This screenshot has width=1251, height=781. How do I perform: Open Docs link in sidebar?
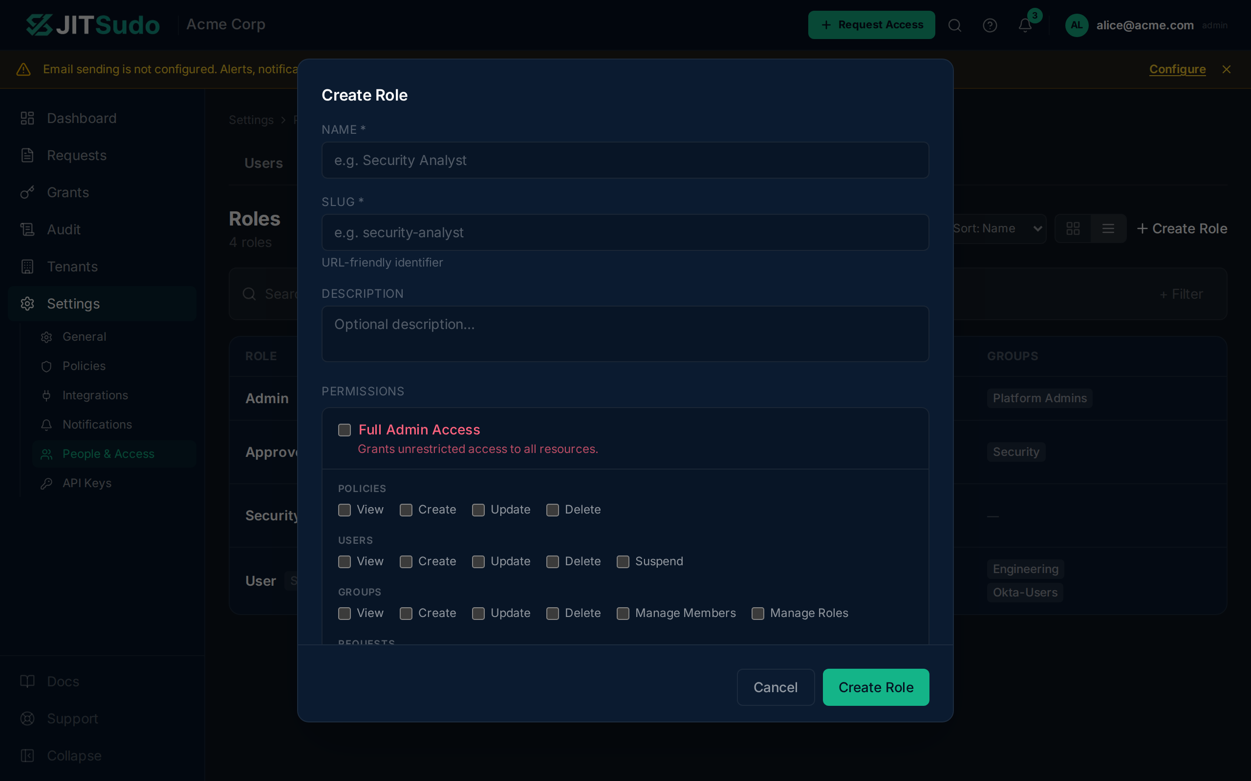point(102,681)
